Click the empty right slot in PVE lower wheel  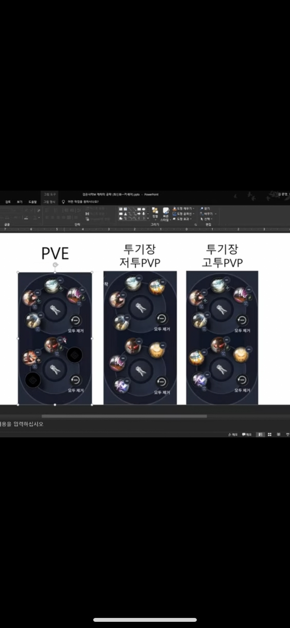click(x=75, y=355)
